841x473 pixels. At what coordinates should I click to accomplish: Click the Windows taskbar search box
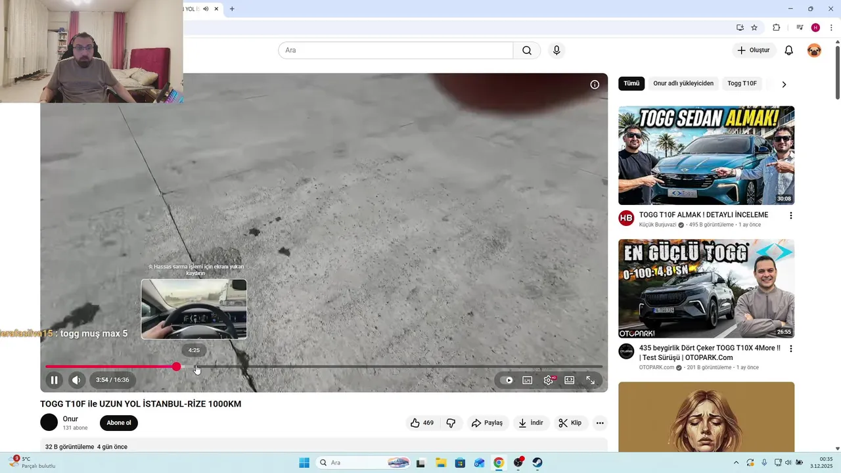[363, 462]
